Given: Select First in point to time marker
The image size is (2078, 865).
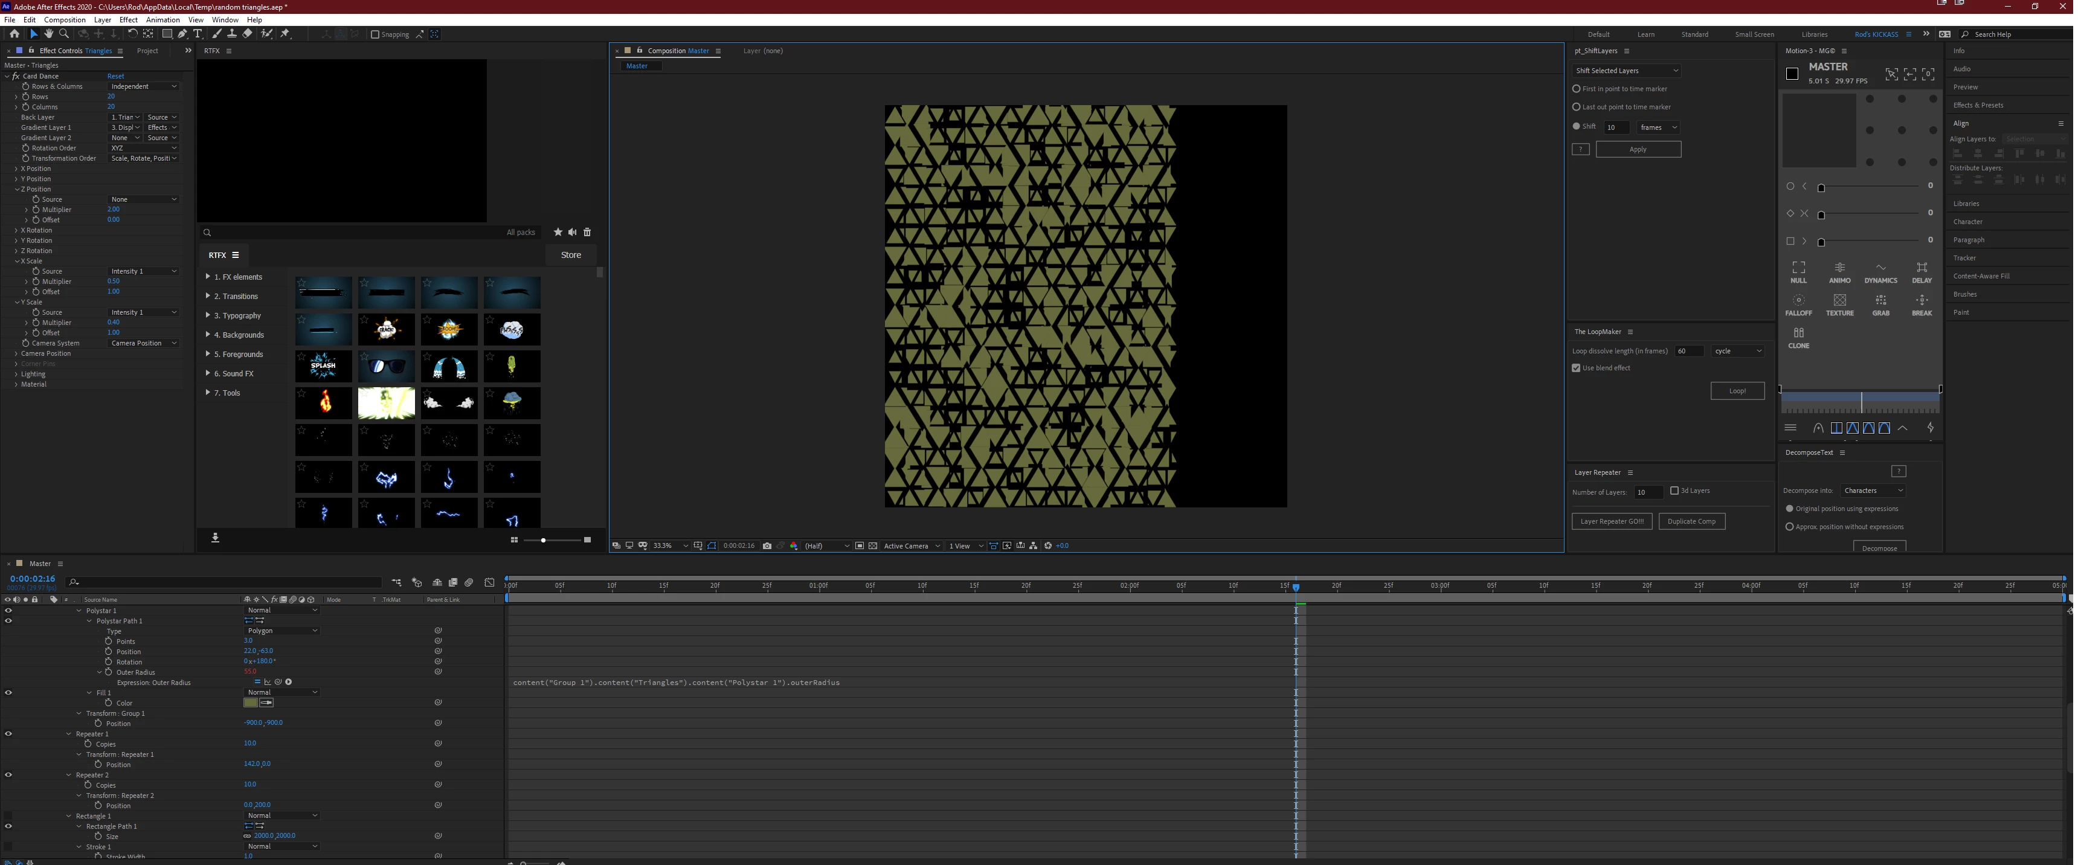Looking at the screenshot, I should coord(1576,89).
